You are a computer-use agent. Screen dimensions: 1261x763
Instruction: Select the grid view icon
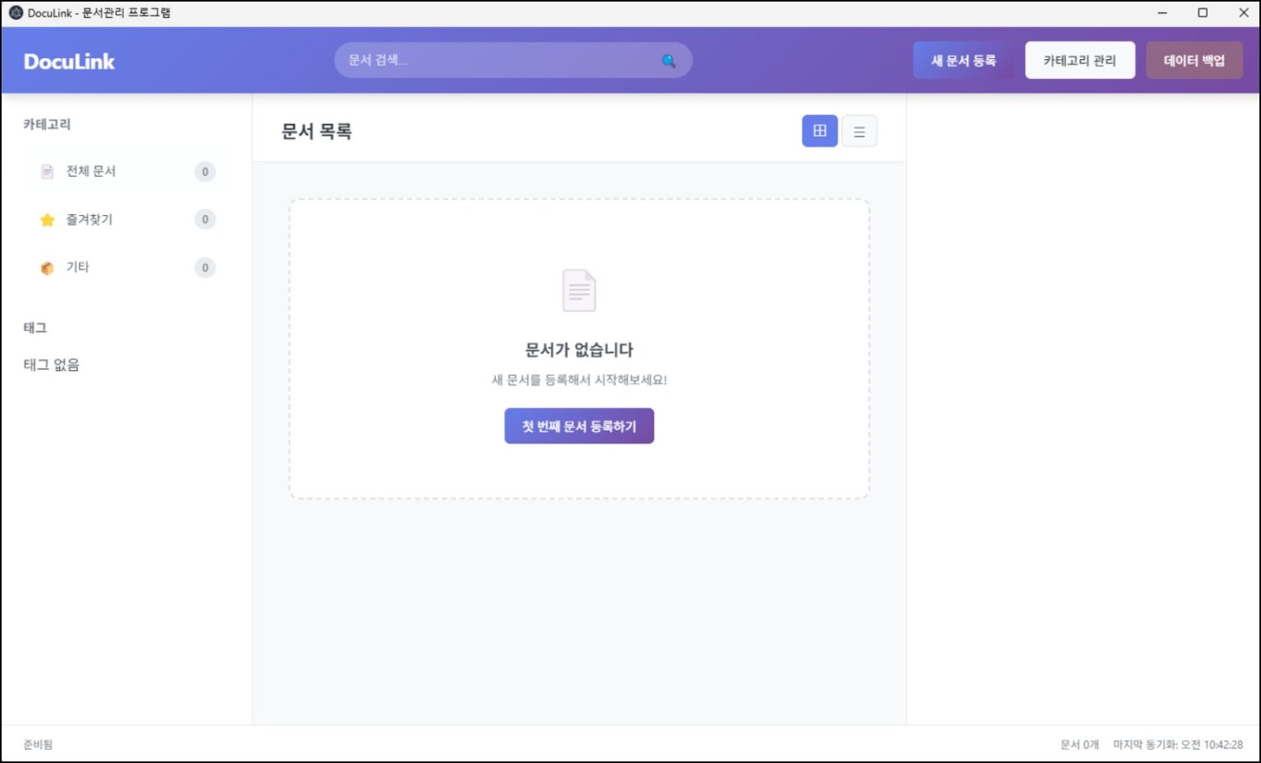click(819, 131)
